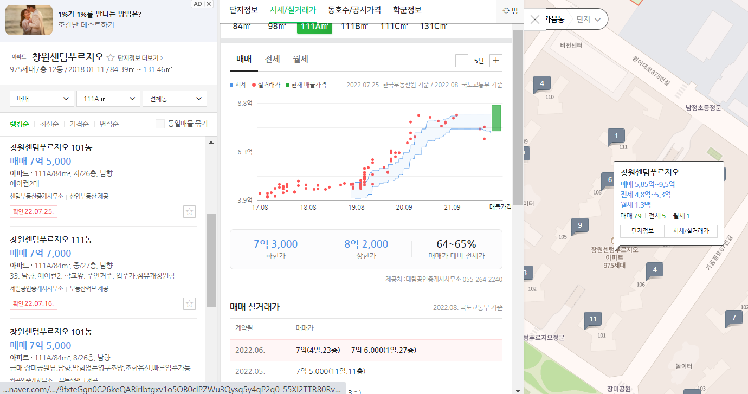
Task: Click map marker 7 at right edge
Action: pyautogui.click(x=733, y=318)
